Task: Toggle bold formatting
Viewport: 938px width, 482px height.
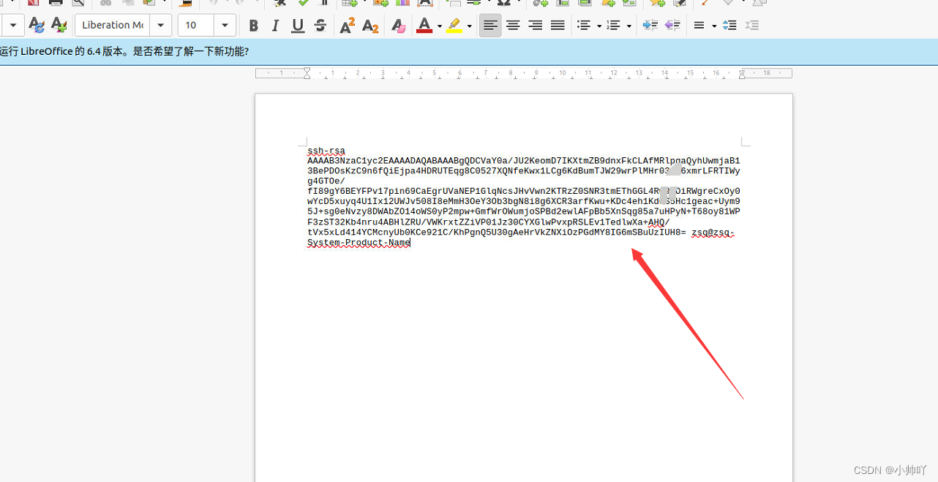Action: 253,26
